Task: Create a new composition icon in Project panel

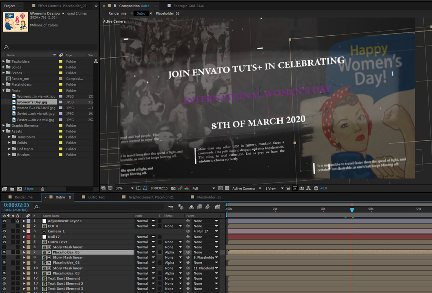Action: pos(19,189)
